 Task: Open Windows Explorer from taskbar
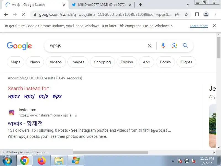tap(59, 161)
